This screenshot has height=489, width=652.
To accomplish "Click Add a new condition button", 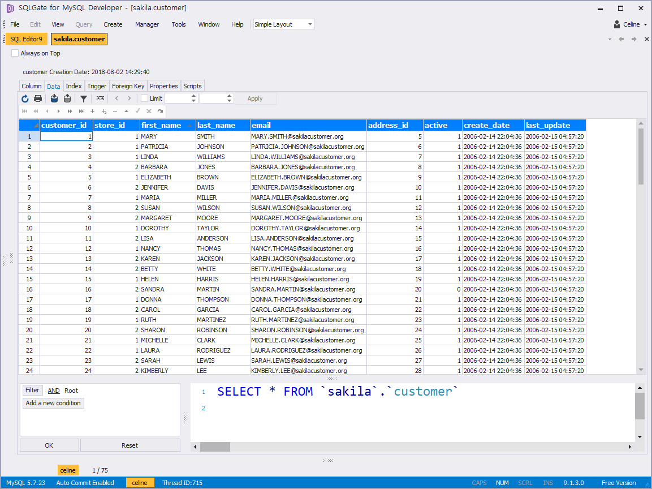I will point(54,403).
